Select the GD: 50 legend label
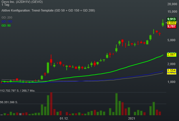 (6, 26)
